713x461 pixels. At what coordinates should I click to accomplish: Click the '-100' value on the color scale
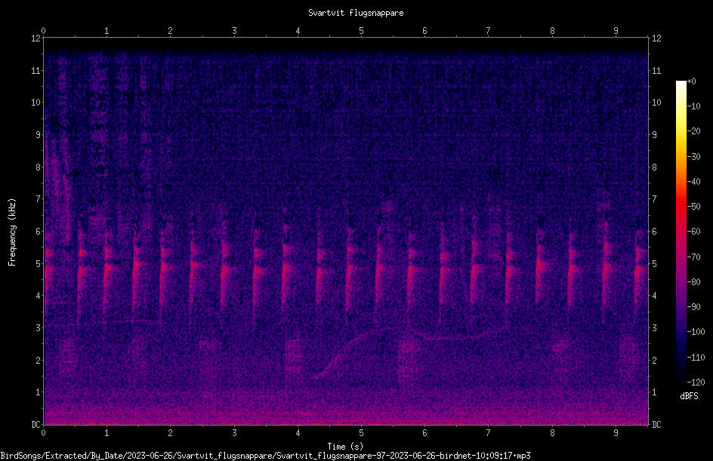point(696,331)
